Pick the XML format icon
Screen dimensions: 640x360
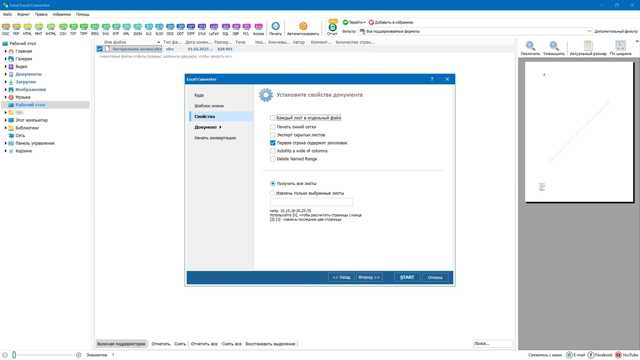126,29
